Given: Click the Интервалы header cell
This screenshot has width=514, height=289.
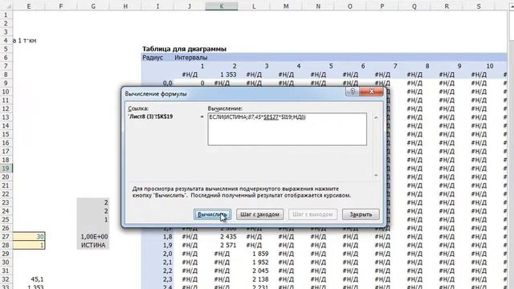Looking at the screenshot, I should tap(191, 57).
